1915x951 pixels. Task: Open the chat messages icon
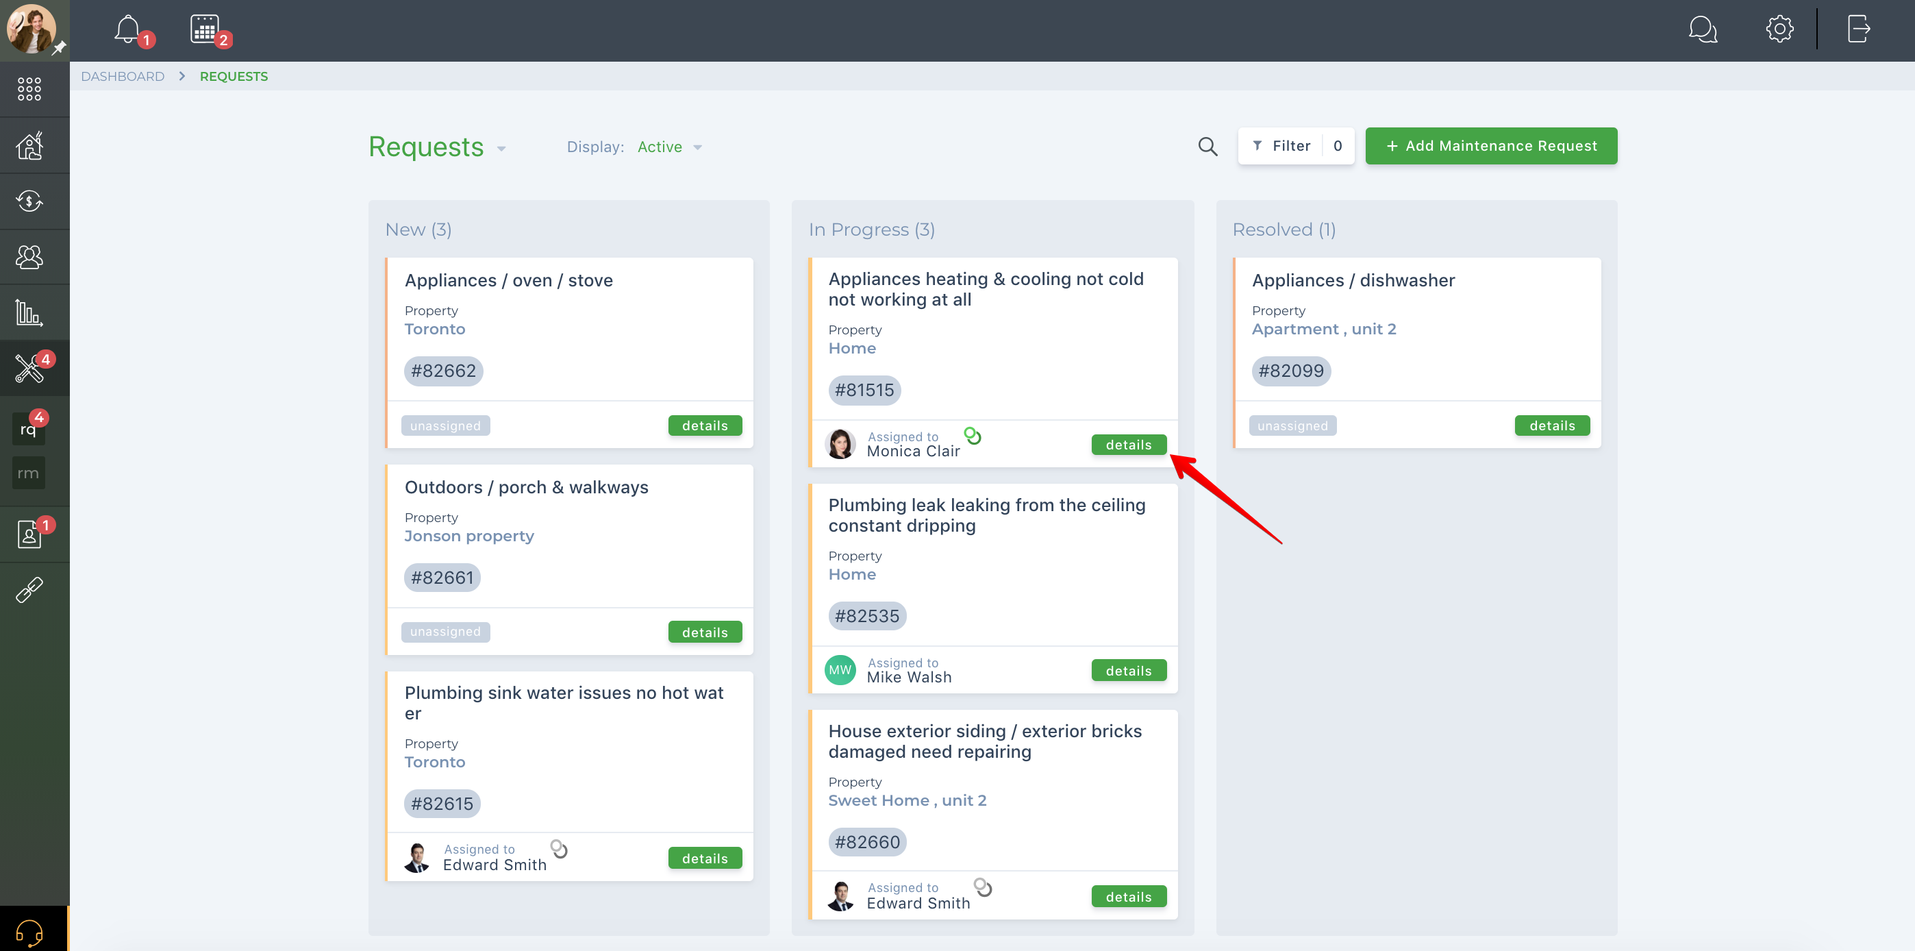coord(1703,29)
